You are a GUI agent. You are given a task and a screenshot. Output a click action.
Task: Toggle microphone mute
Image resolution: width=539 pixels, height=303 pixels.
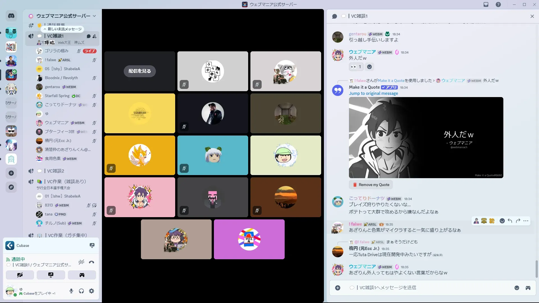coord(71,291)
